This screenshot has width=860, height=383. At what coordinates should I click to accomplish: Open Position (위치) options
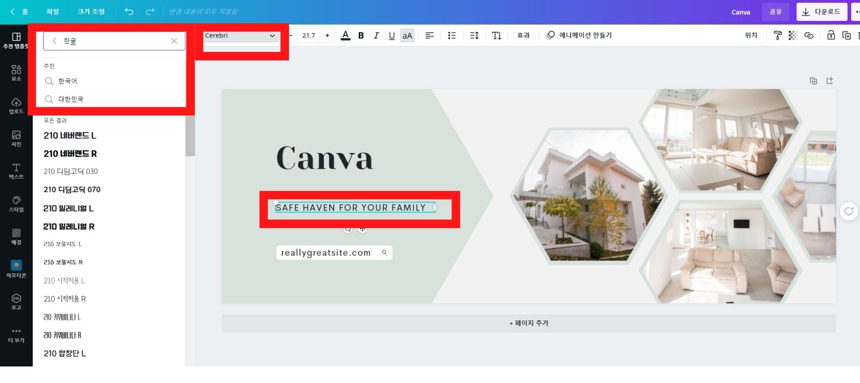click(751, 35)
